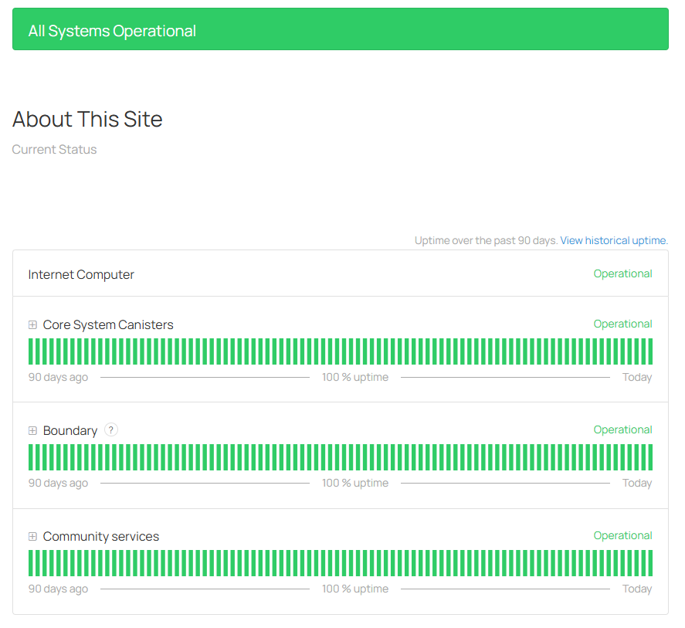685x628 pixels.
Task: Open the View historical uptime link
Action: [613, 240]
